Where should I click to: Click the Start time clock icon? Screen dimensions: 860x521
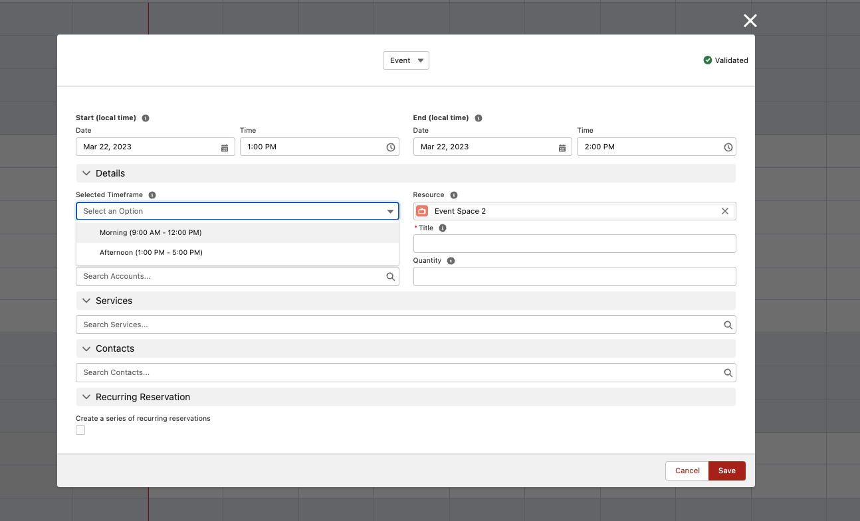pos(391,147)
